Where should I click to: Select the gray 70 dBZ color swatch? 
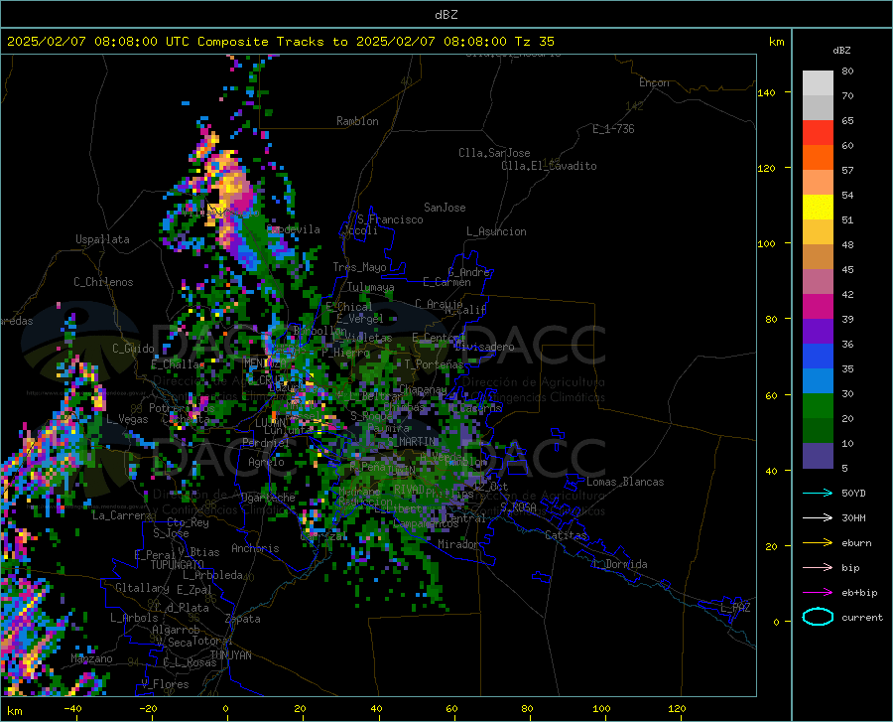[x=818, y=107]
